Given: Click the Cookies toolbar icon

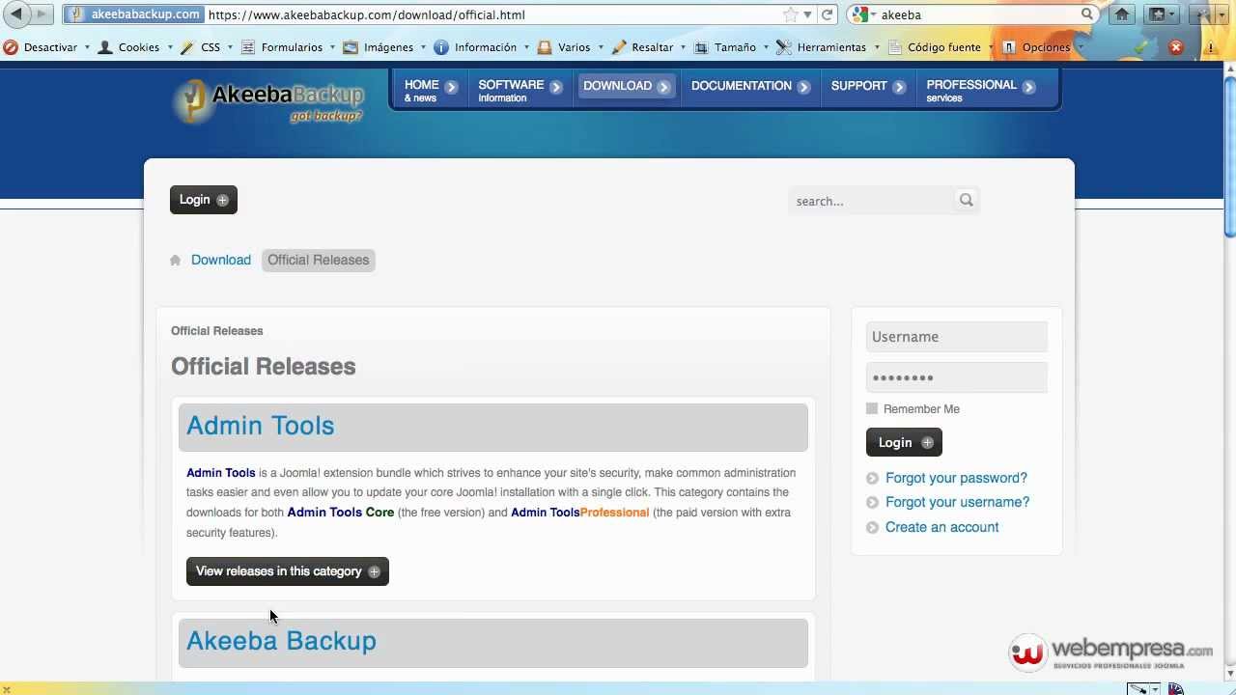Looking at the screenshot, I should pos(105,47).
